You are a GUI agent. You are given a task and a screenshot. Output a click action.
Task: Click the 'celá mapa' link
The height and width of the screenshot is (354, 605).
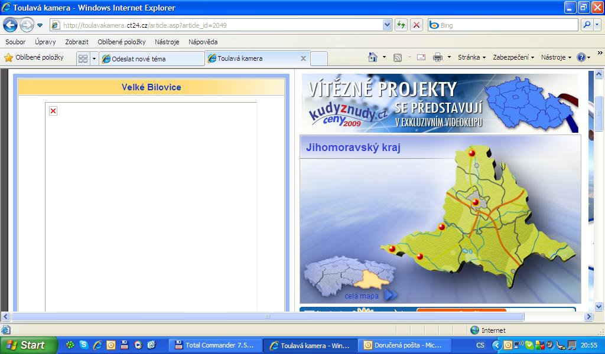(x=362, y=296)
